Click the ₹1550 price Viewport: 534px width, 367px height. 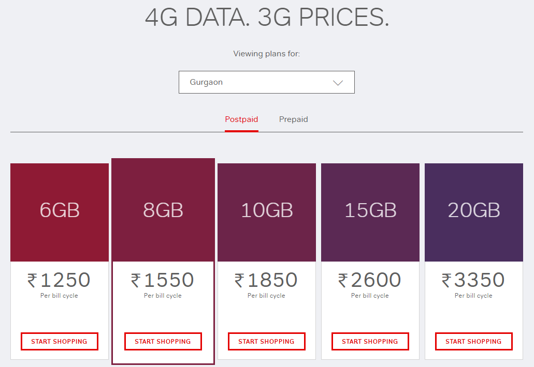click(x=163, y=280)
